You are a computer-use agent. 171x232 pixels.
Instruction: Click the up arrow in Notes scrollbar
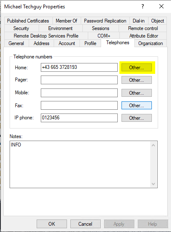coord(153,145)
